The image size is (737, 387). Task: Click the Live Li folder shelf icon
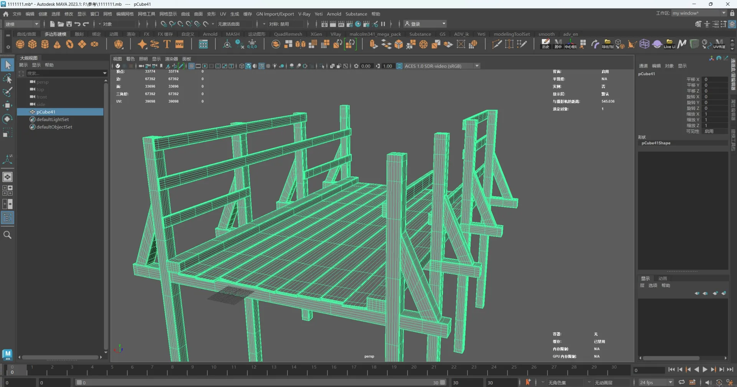[669, 44]
